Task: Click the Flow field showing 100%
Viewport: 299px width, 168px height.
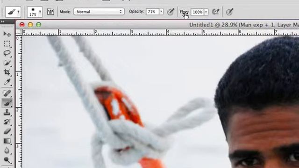Action: [197, 12]
